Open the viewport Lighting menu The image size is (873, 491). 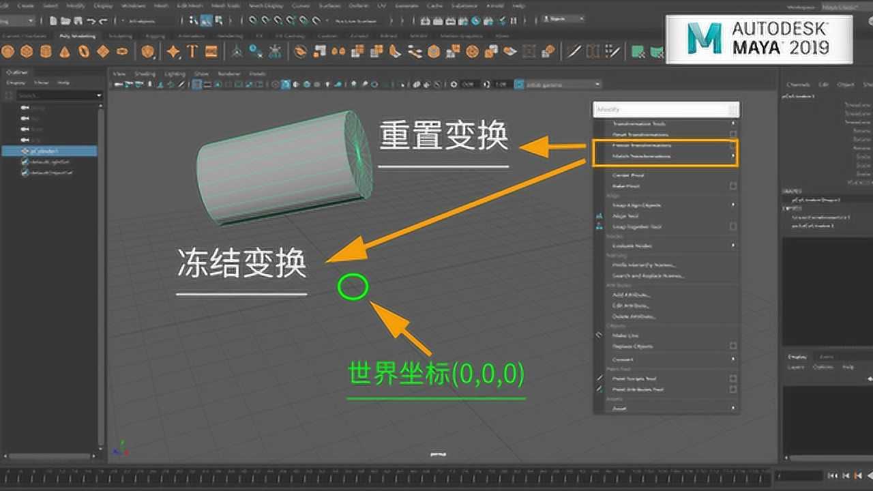click(175, 74)
